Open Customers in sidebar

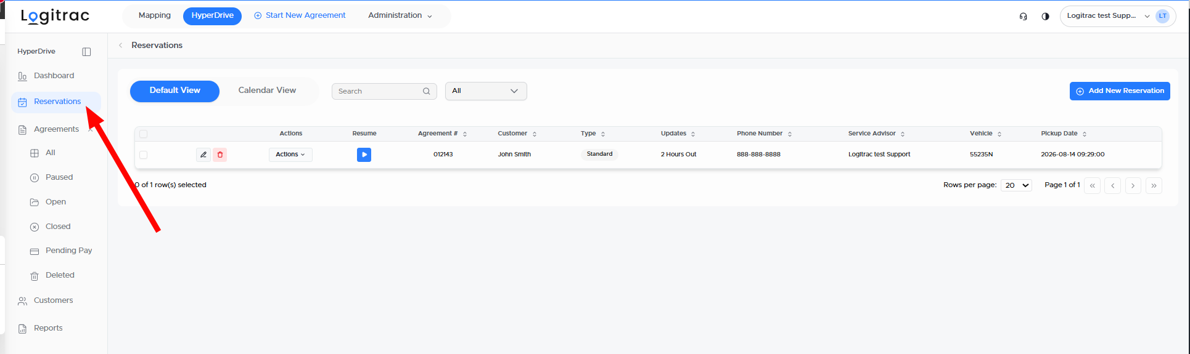[x=53, y=300]
